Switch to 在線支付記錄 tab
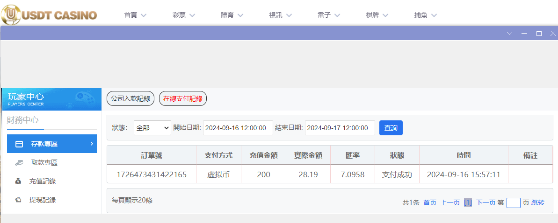The height and width of the screenshot is (223, 558). pyautogui.click(x=183, y=98)
